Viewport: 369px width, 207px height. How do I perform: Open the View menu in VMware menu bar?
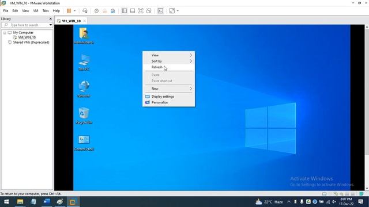[25, 11]
